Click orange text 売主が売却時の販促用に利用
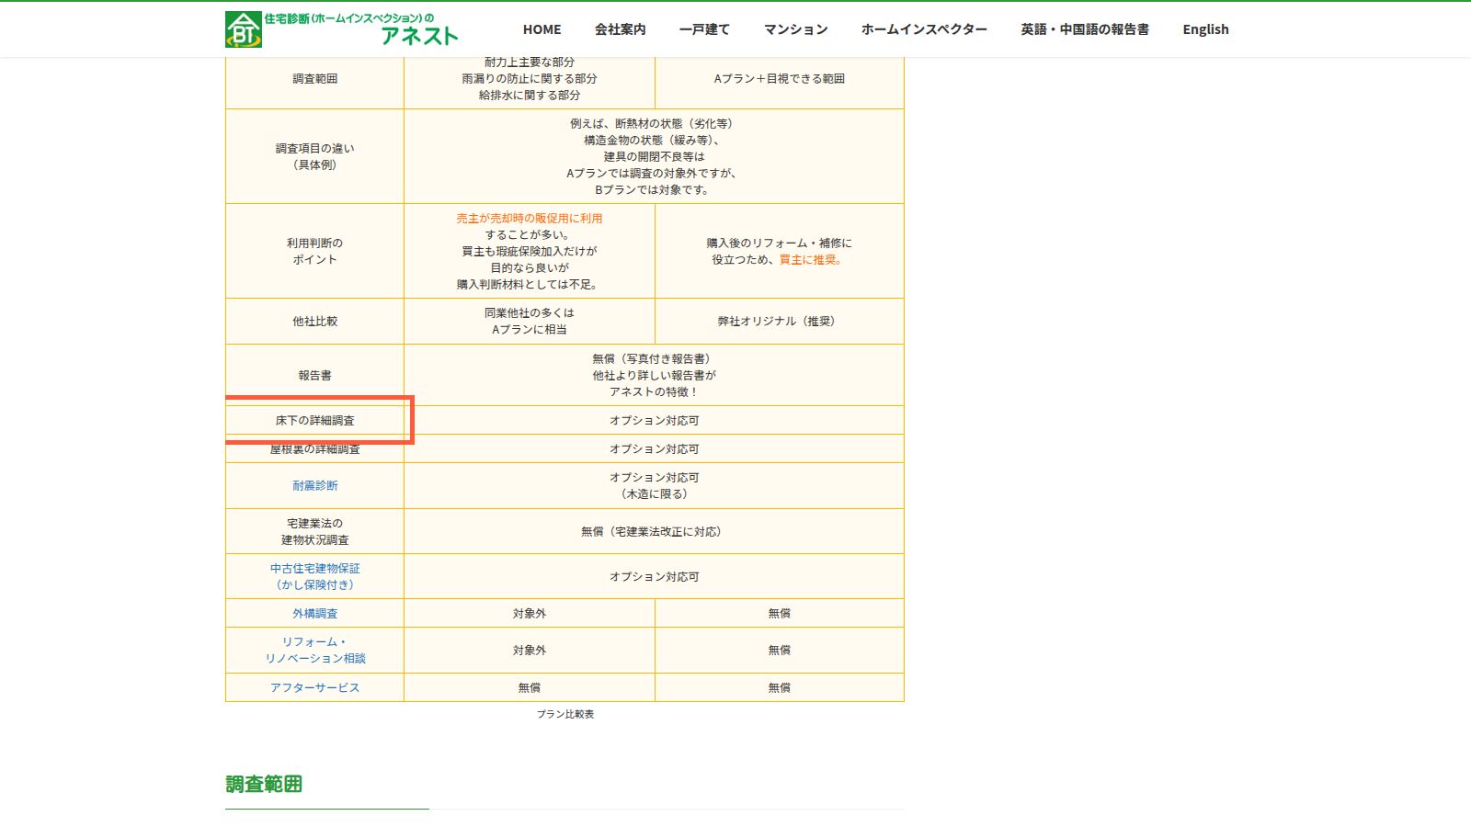The image size is (1471, 827). tap(530, 218)
